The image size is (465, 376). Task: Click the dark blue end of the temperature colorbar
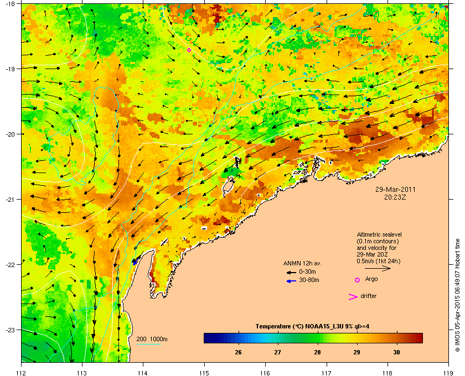coord(208,338)
